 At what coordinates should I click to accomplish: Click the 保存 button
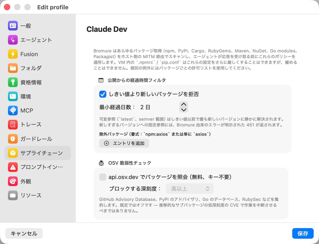pyautogui.click(x=303, y=233)
